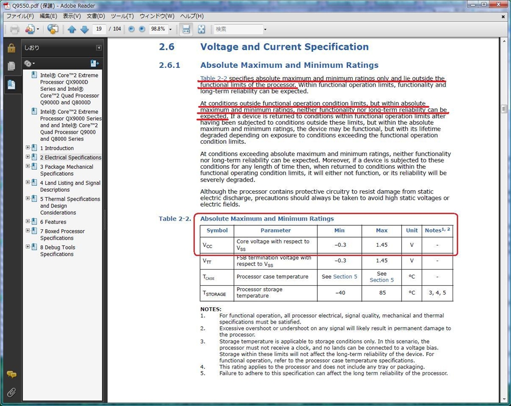511x406 pixels.
Task: Click the page number field showing 19
Action: 99,29
